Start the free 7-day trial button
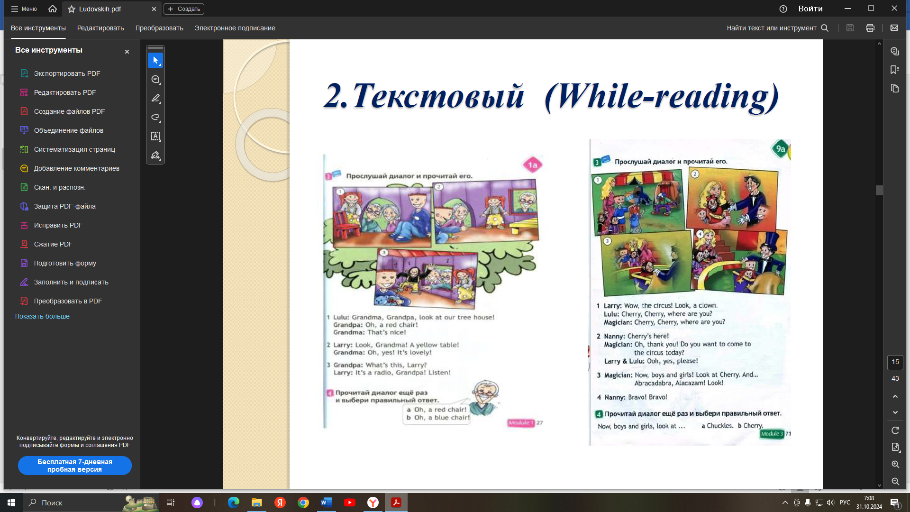This screenshot has width=910, height=512. pyautogui.click(x=75, y=466)
